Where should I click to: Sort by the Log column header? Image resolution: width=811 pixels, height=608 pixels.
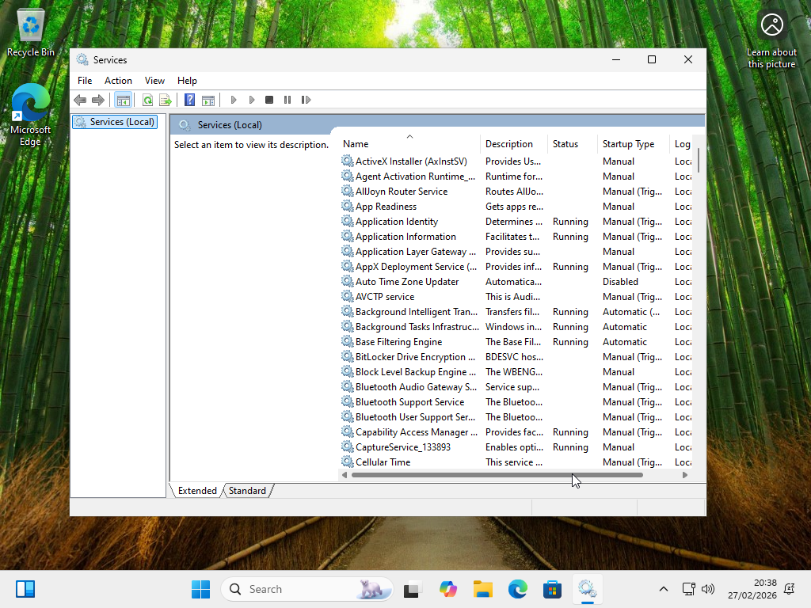coord(681,144)
